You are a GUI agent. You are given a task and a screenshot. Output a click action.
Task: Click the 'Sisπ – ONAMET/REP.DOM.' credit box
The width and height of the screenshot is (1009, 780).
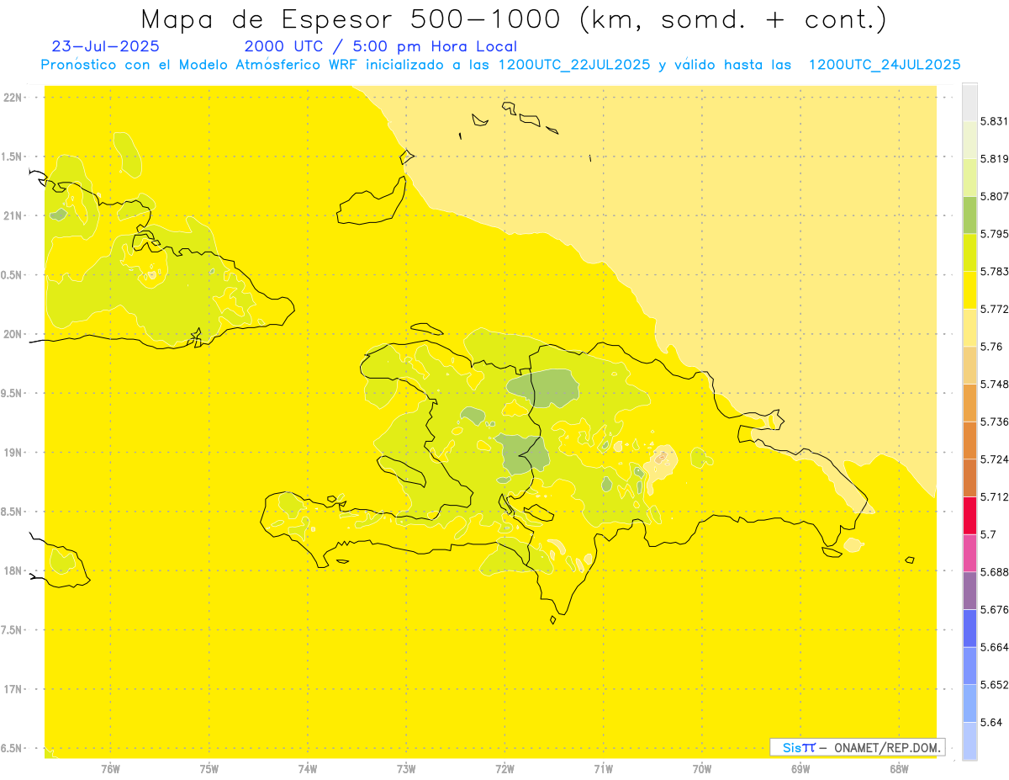[x=858, y=747]
